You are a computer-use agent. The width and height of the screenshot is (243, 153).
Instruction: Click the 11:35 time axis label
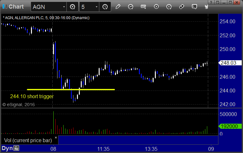103,149
